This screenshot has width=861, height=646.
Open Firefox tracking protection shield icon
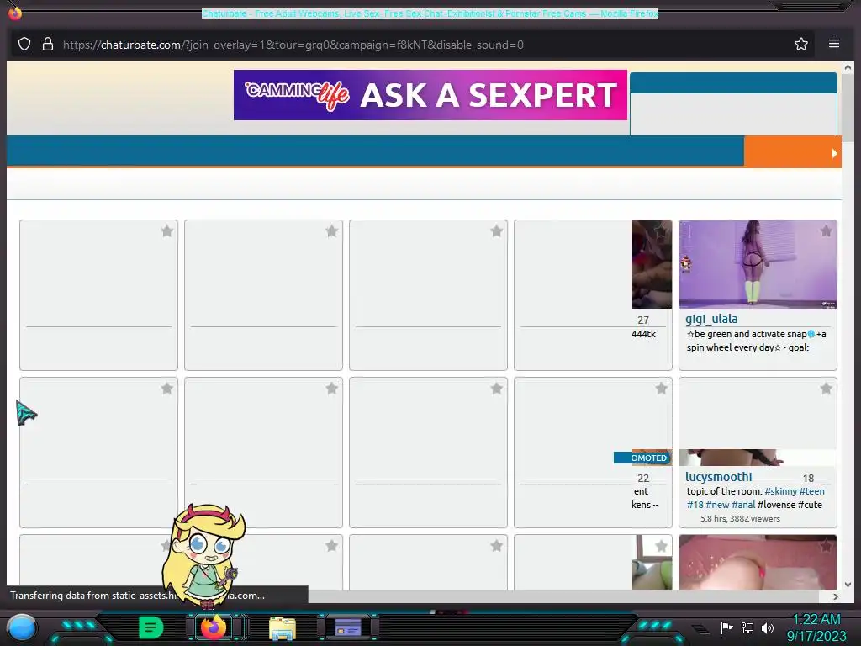(x=24, y=44)
